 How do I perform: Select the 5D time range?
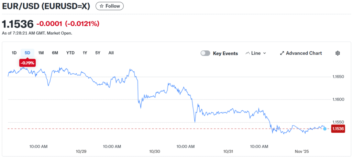(x=27, y=53)
